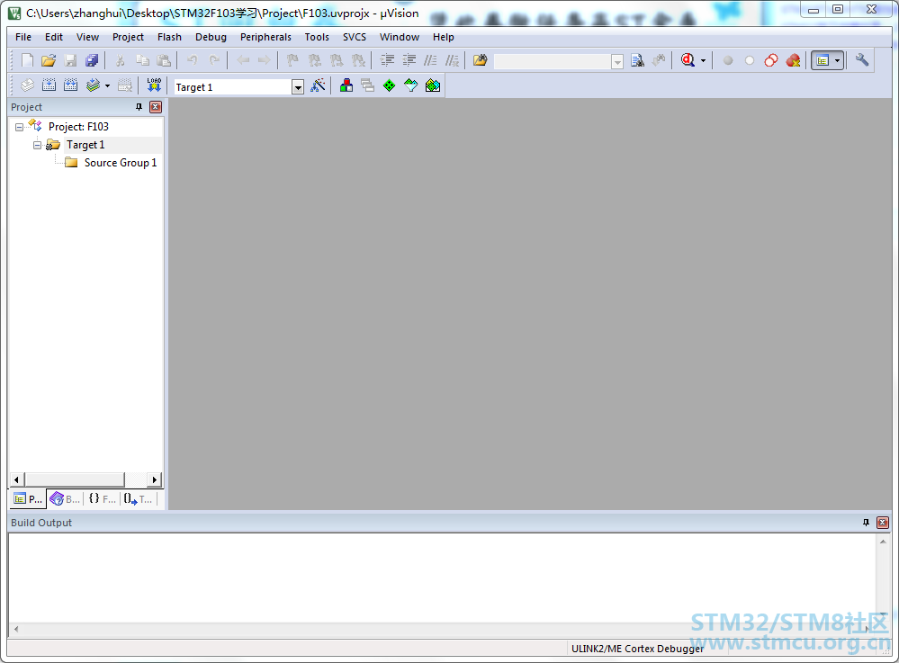This screenshot has height=663, width=899.
Task: Click the Project panel right scroll arrow
Action: pyautogui.click(x=155, y=479)
